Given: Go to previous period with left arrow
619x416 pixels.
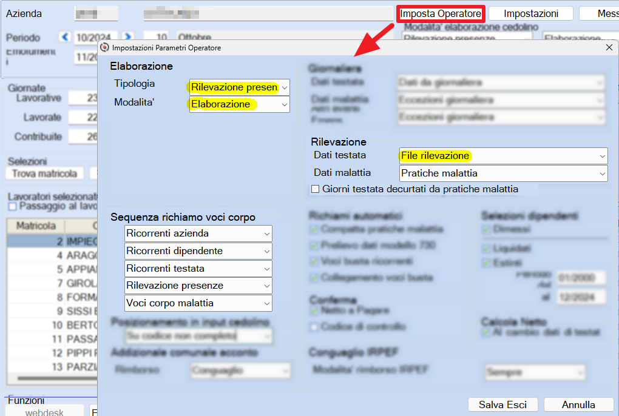Looking at the screenshot, I should click(x=65, y=37).
